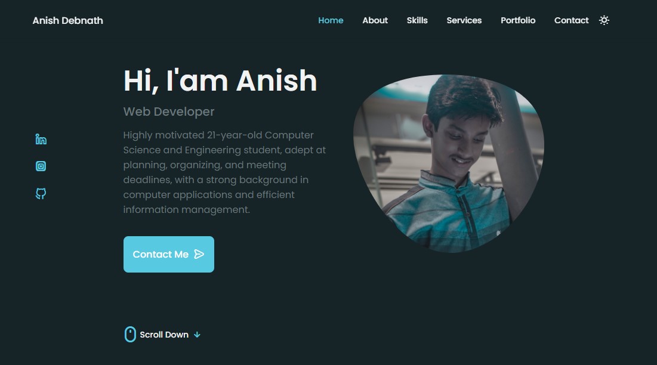Open the About section link

(375, 20)
